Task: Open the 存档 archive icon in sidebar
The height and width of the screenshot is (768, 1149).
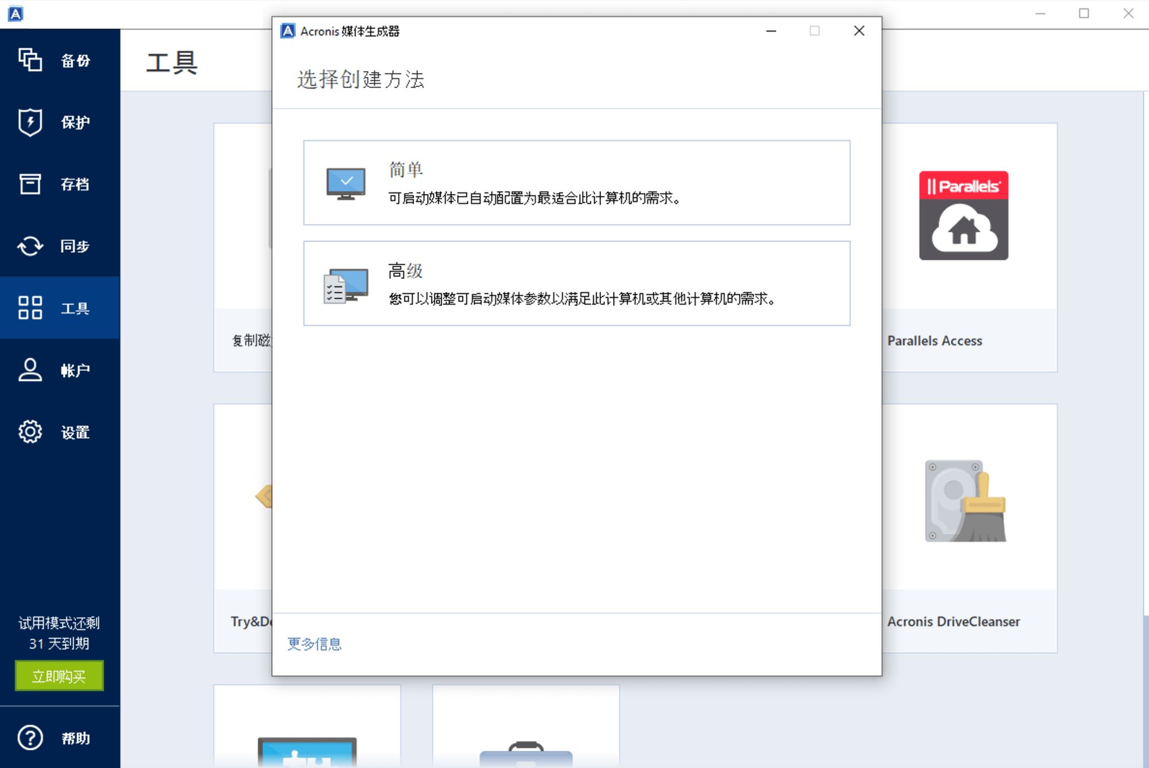Action: pos(30,184)
